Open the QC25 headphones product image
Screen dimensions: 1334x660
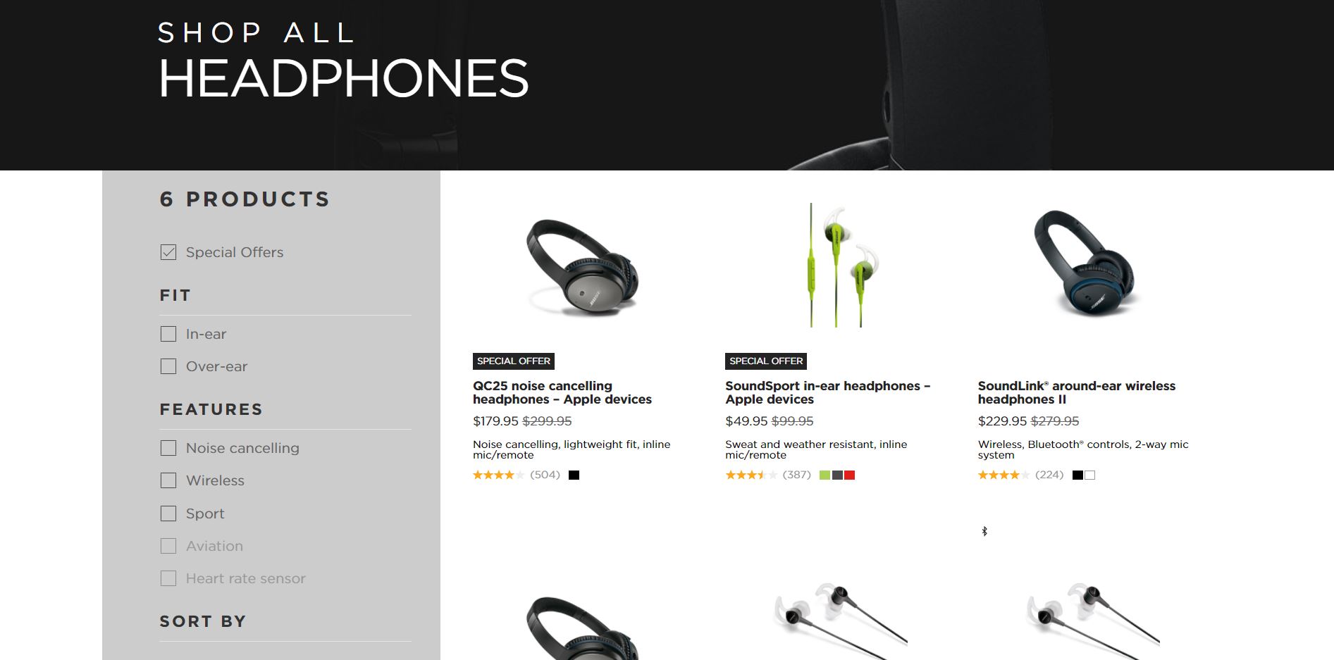[x=583, y=268]
